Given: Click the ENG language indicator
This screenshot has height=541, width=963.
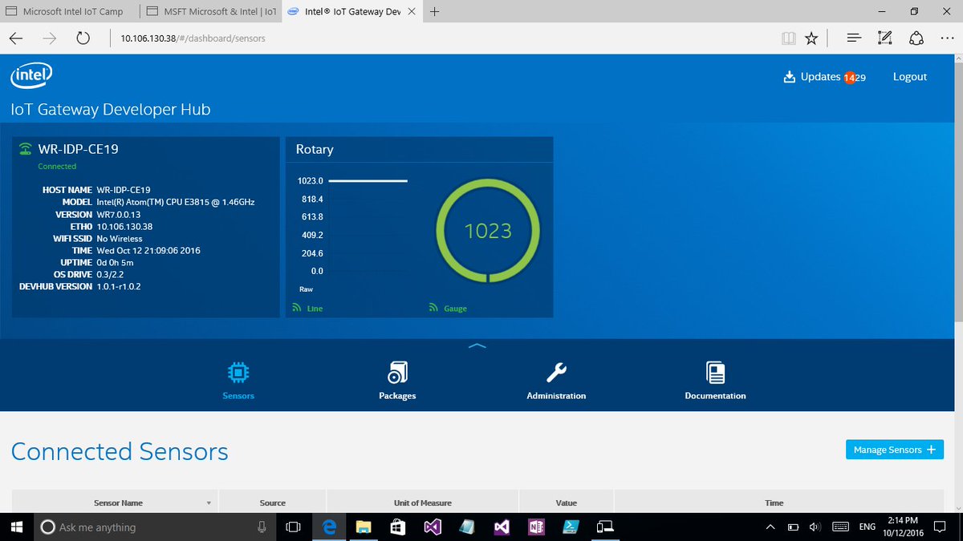Looking at the screenshot, I should click(x=868, y=527).
